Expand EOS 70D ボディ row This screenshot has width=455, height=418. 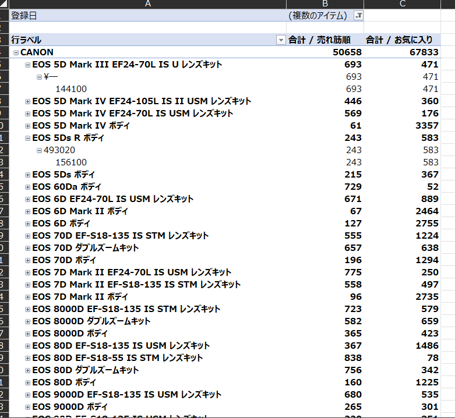click(27, 260)
